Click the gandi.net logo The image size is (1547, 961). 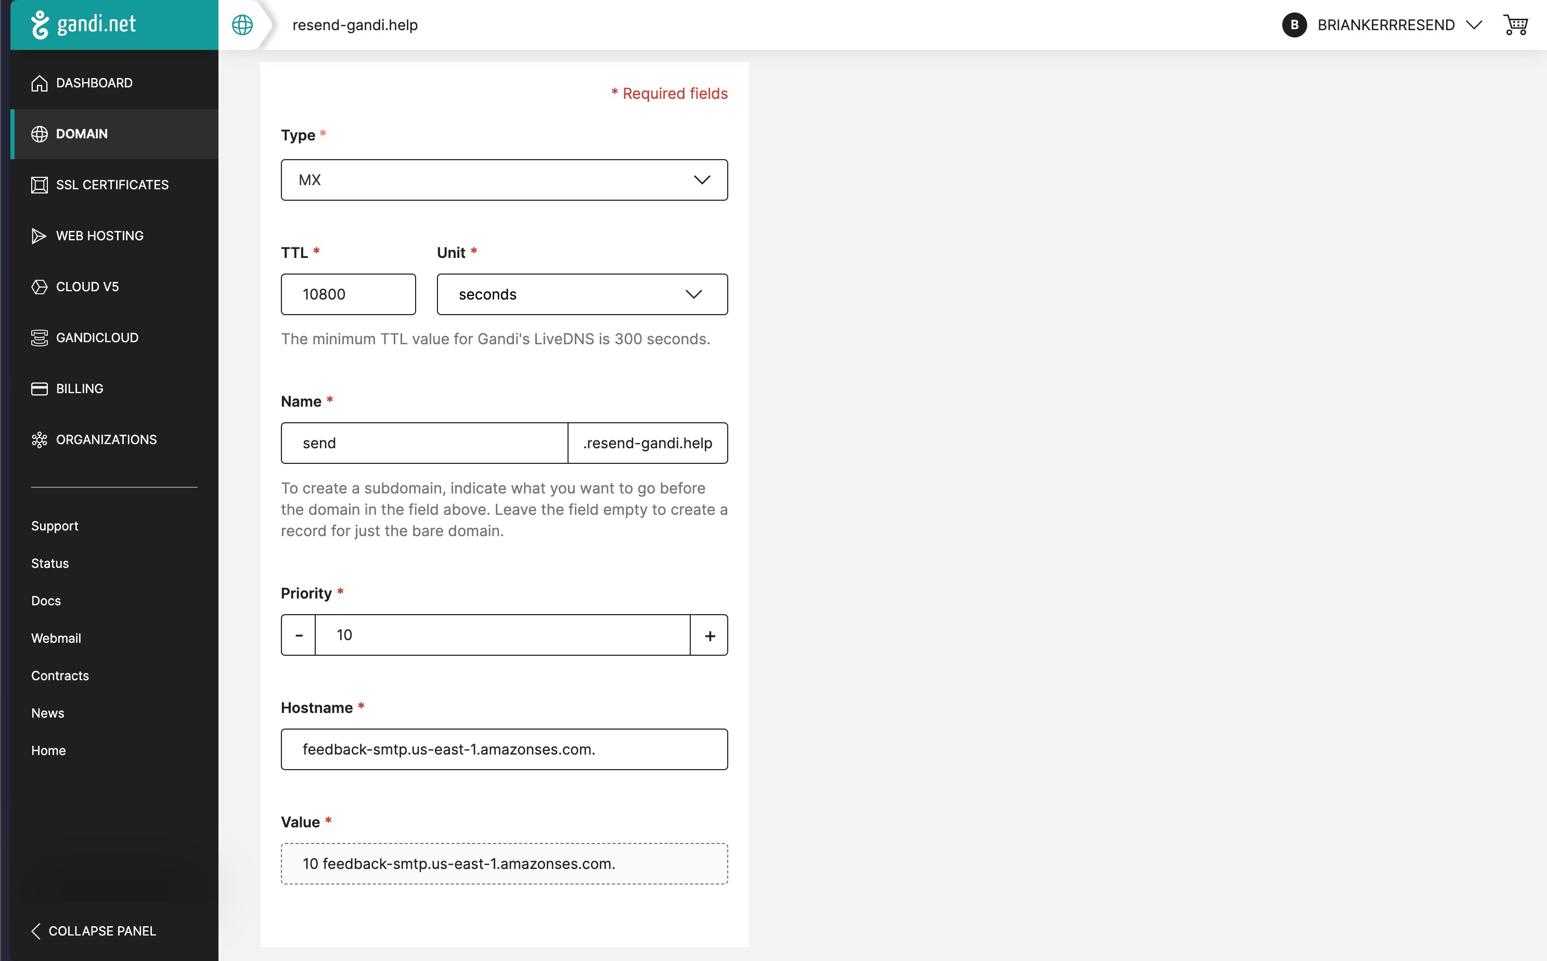tap(83, 25)
